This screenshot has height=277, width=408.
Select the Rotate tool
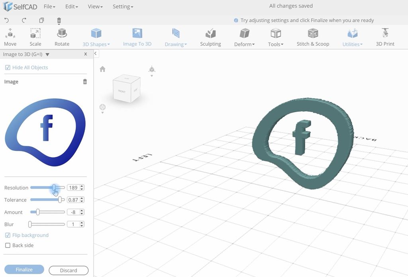[62, 37]
